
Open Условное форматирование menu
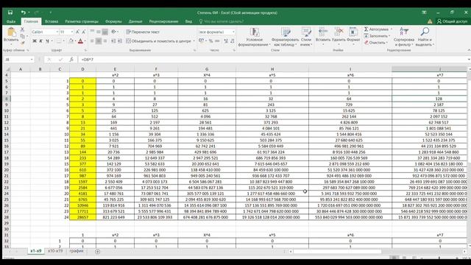254,37
